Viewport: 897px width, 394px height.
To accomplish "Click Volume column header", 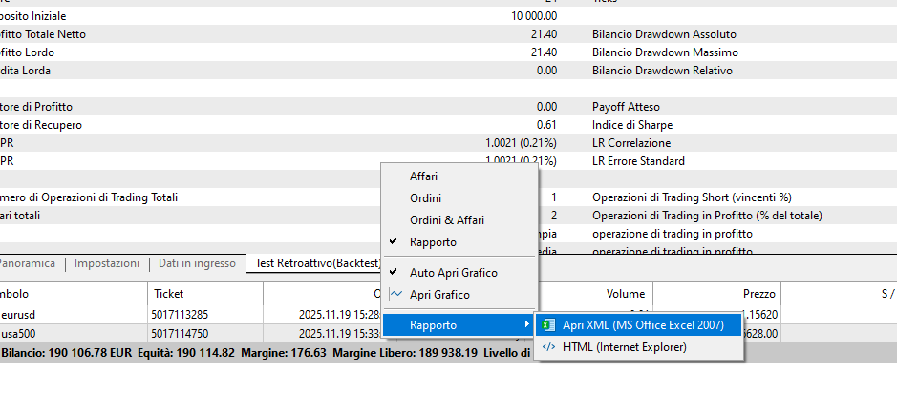I will (626, 294).
